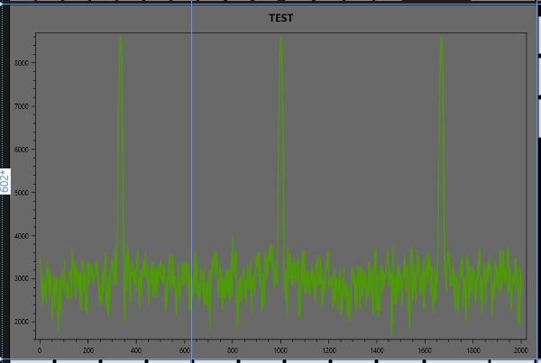The width and height of the screenshot is (541, 363).
Task: Click the 1800 X-axis label
Action: [x=473, y=350]
